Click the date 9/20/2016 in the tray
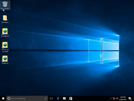This screenshot has height=101, width=134. pos(123,99)
